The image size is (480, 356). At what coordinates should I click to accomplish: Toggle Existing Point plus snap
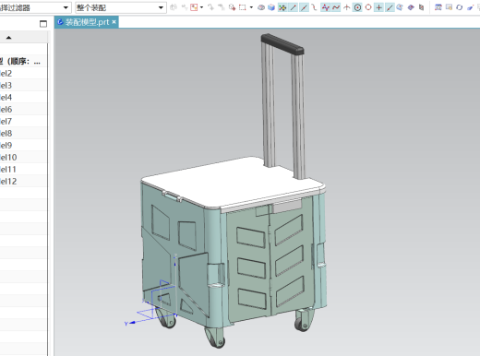tap(378, 7)
